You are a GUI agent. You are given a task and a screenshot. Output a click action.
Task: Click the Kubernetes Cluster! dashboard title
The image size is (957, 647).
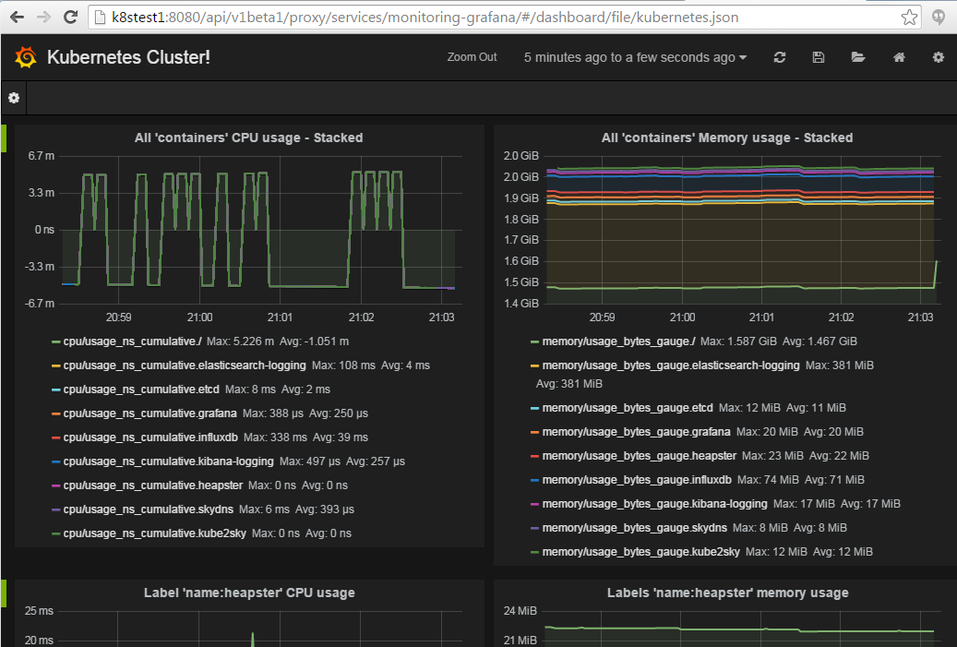(x=128, y=57)
